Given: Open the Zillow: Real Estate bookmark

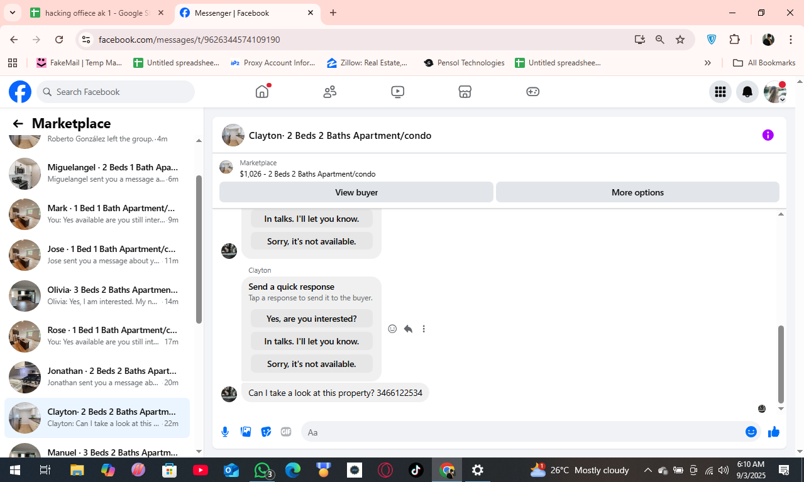Looking at the screenshot, I should tap(368, 63).
